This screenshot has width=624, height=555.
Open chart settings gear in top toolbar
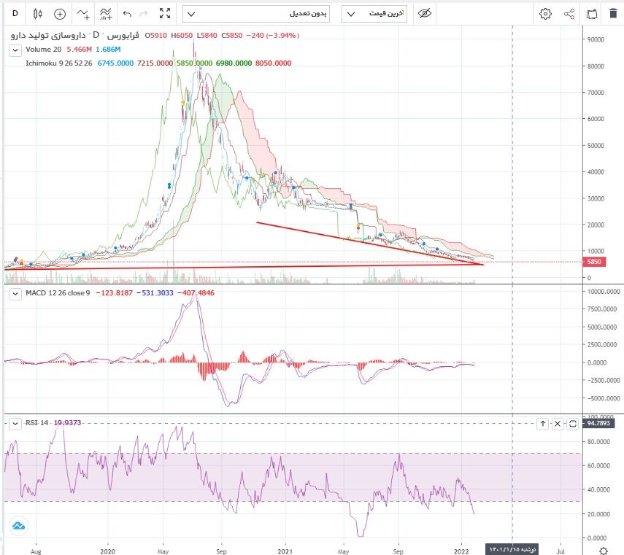pos(545,13)
